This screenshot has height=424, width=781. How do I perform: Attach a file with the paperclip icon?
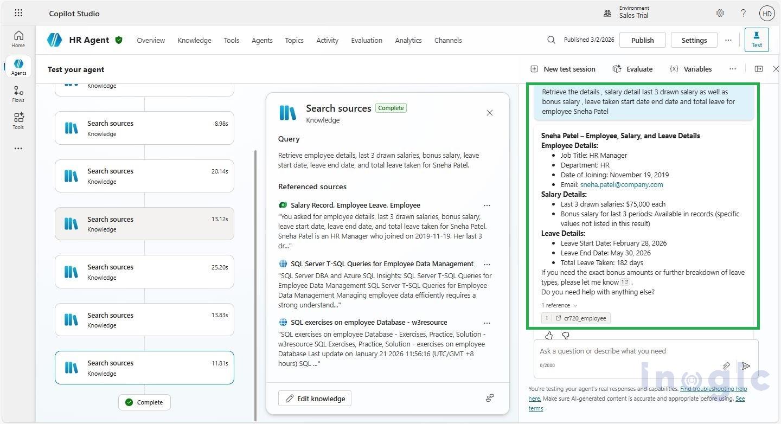[726, 365]
